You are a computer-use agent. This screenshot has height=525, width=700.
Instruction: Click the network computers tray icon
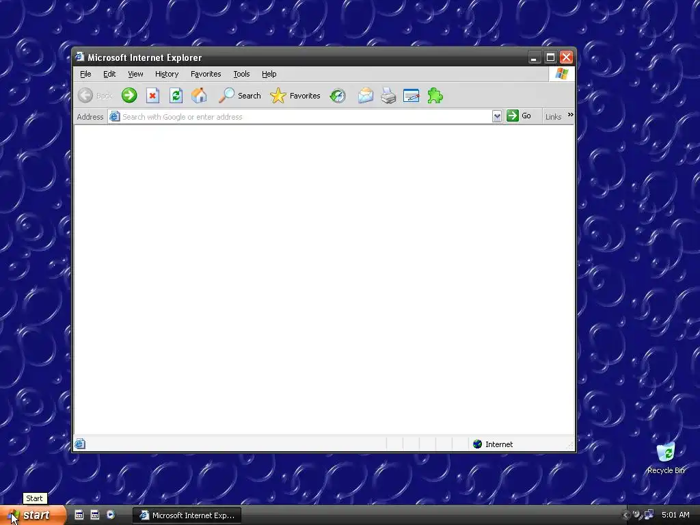pos(649,515)
